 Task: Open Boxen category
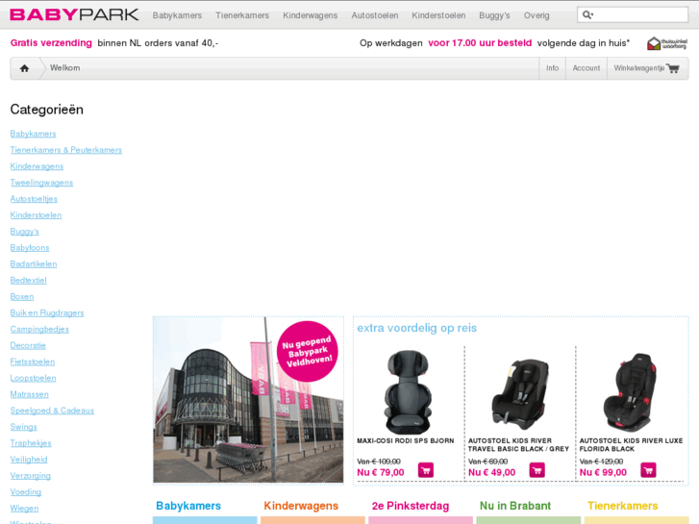[x=22, y=296]
